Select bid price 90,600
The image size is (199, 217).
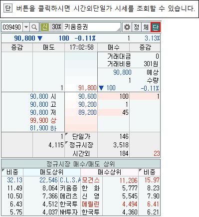click(87, 96)
